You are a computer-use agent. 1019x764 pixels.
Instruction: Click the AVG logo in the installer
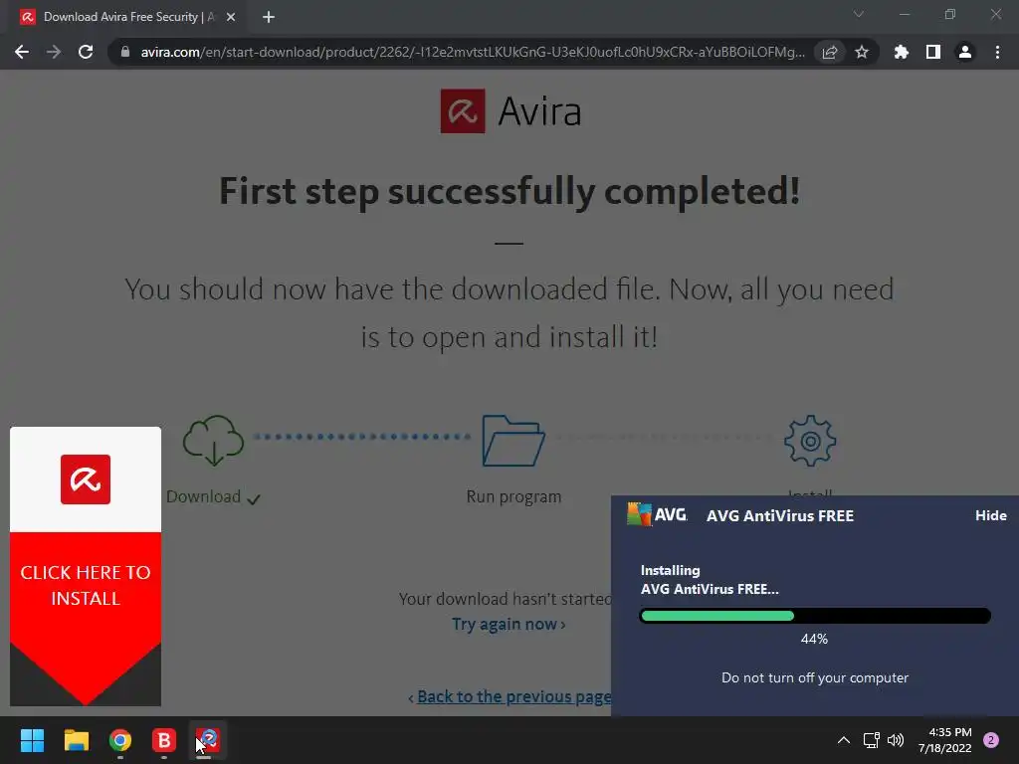pyautogui.click(x=657, y=514)
